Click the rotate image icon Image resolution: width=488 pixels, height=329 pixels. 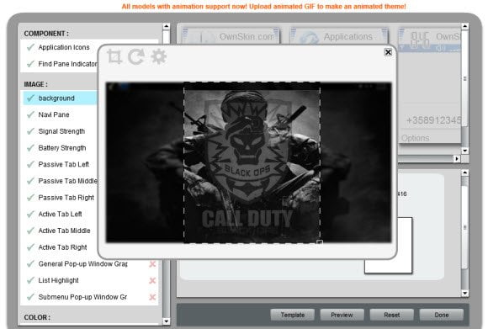(136, 56)
